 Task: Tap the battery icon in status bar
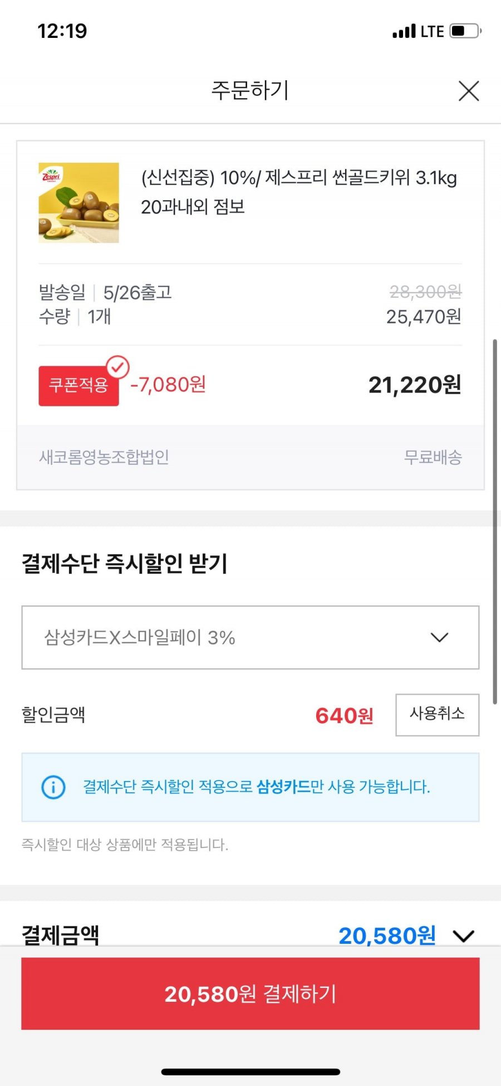pyautogui.click(x=465, y=31)
